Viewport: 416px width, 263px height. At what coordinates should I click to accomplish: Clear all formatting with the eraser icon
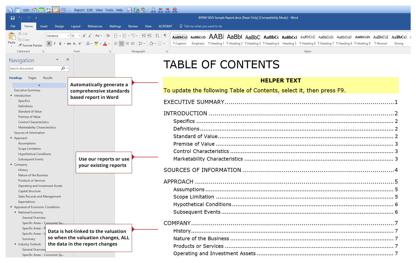(108, 36)
